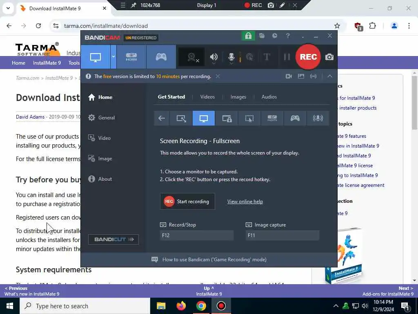Click the remote toolbar REC button

[253, 5]
